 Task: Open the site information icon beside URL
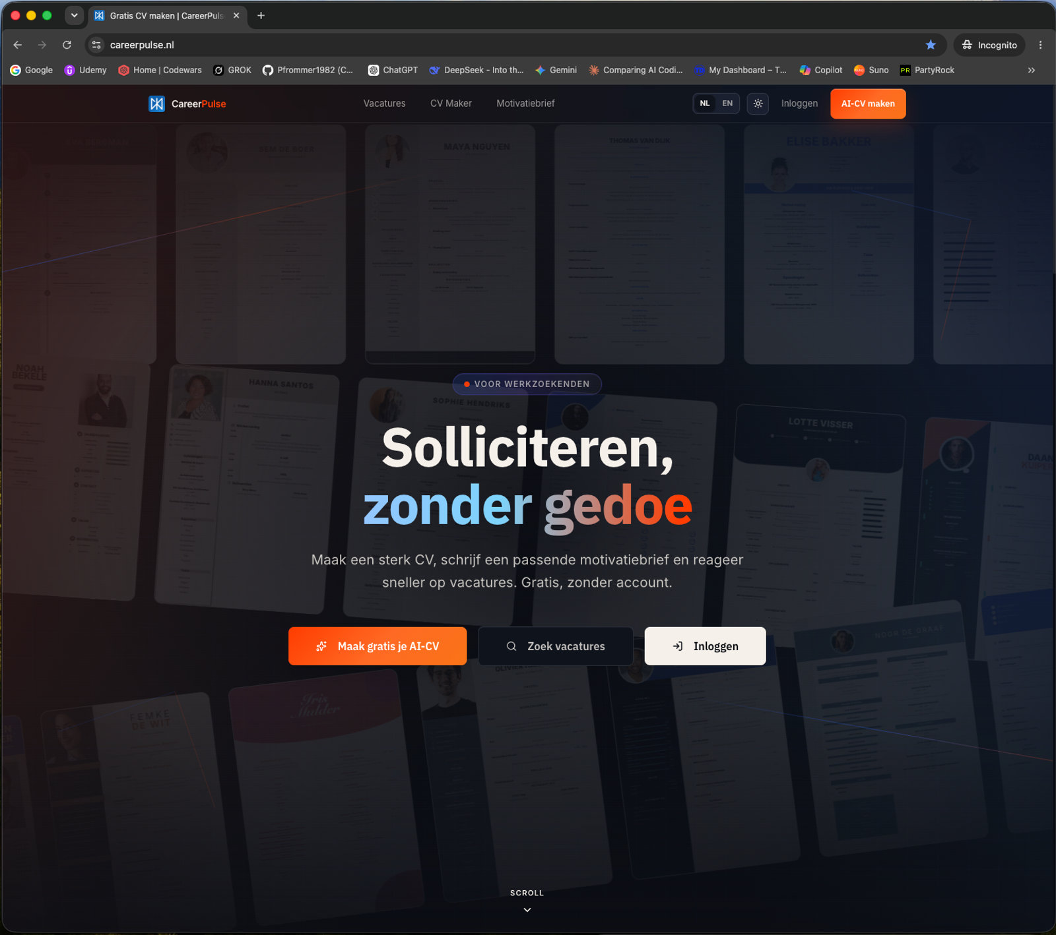[x=96, y=45]
